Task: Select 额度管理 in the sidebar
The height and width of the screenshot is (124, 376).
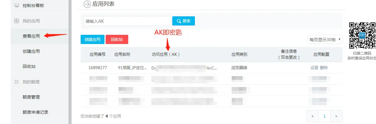Action: pyautogui.click(x=31, y=97)
